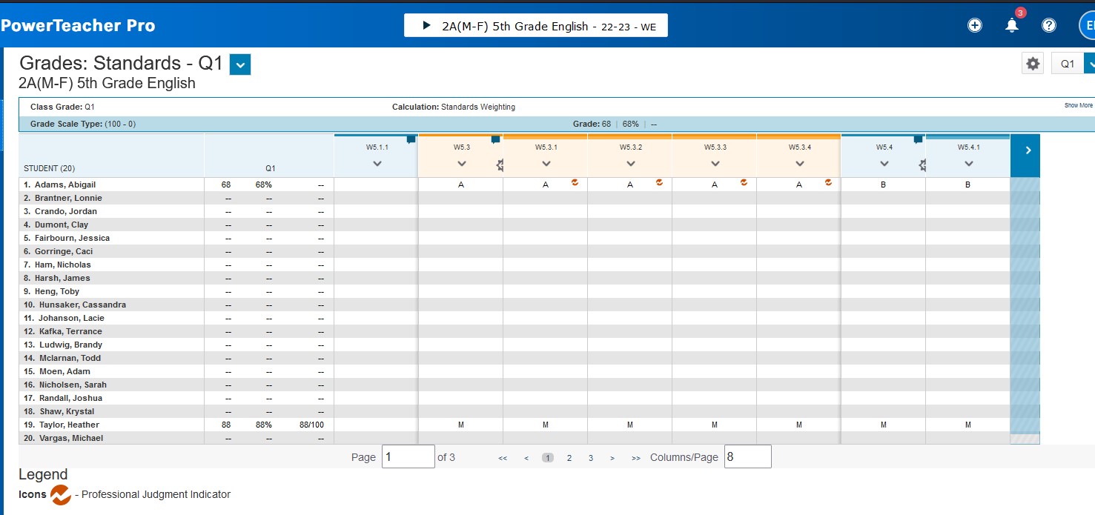1095x515 pixels.
Task: Open the notifications bell icon
Action: click(x=1012, y=26)
